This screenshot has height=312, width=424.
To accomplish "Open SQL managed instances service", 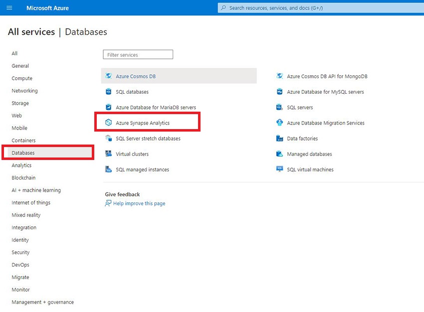I will pos(142,169).
